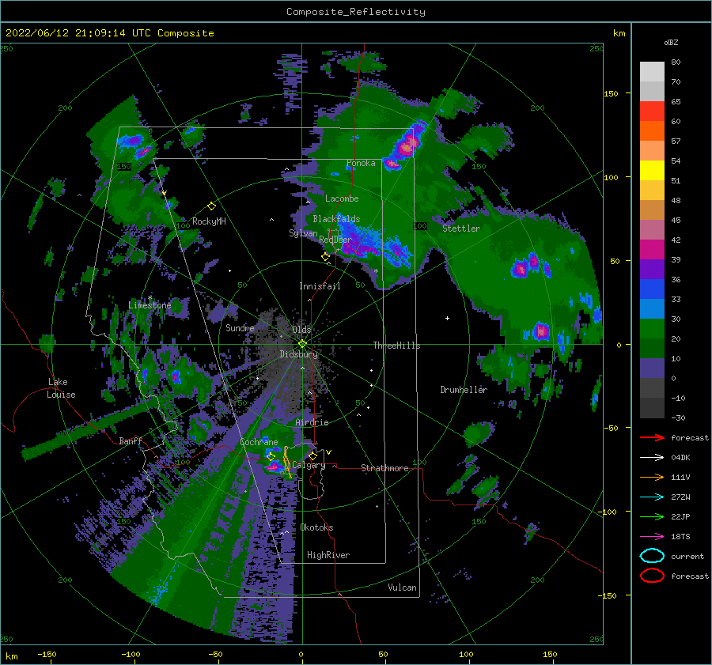Click the RockyMH label
712x665 pixels.
(x=209, y=221)
